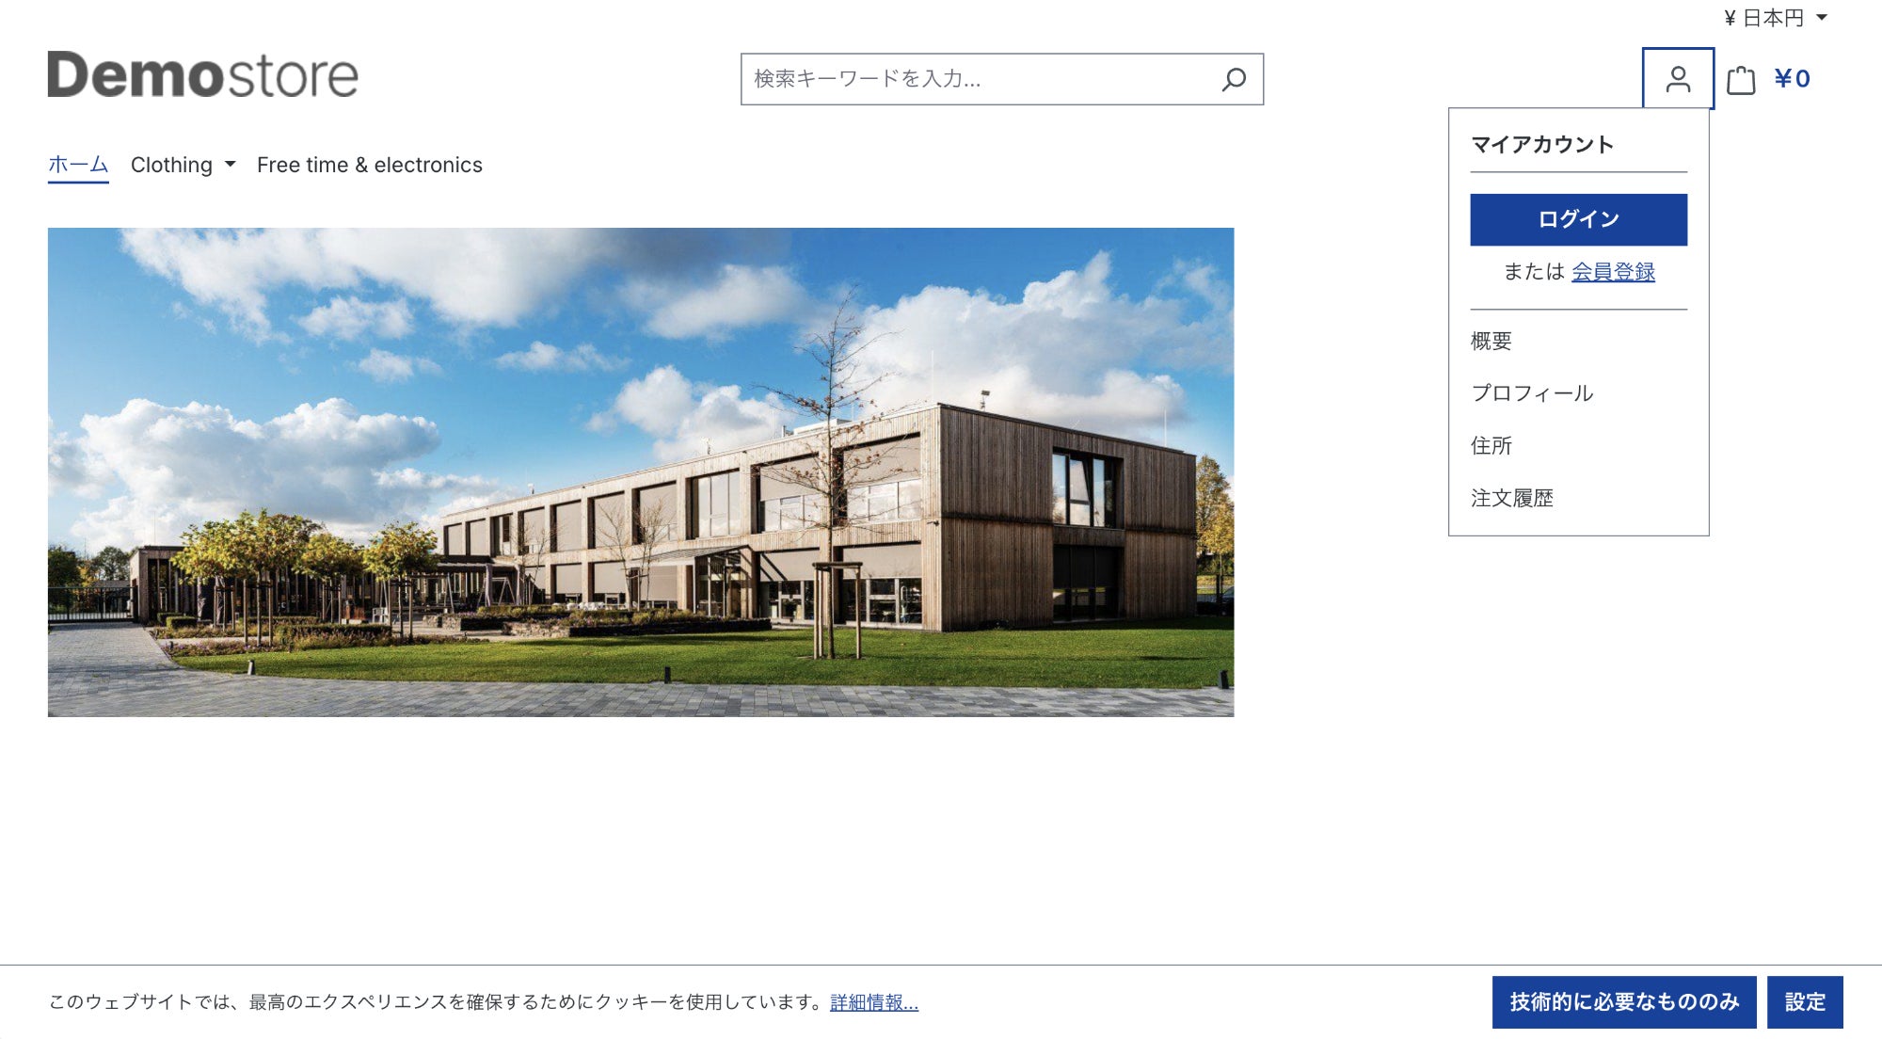The height and width of the screenshot is (1039, 1882).
Task: Go to the ホーム navigation item
Action: tap(78, 165)
